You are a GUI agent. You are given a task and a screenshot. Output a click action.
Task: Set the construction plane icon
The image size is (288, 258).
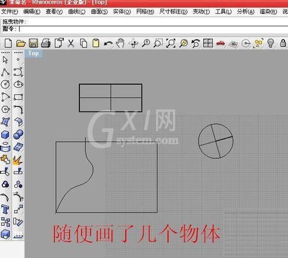[x=233, y=44]
